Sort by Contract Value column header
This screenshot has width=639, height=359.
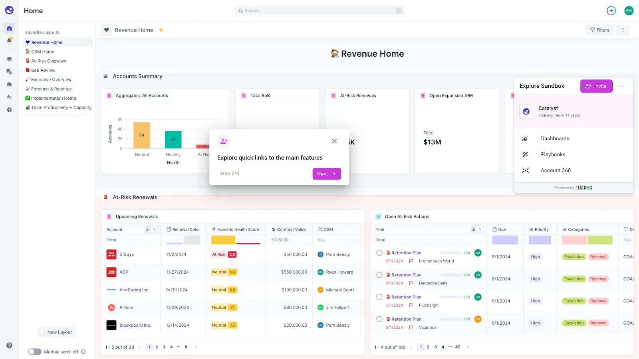click(288, 229)
